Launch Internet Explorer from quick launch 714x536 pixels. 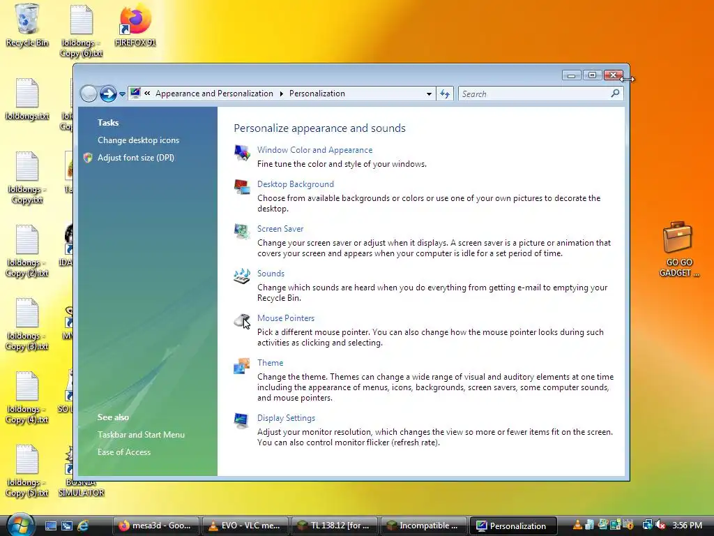(x=83, y=526)
